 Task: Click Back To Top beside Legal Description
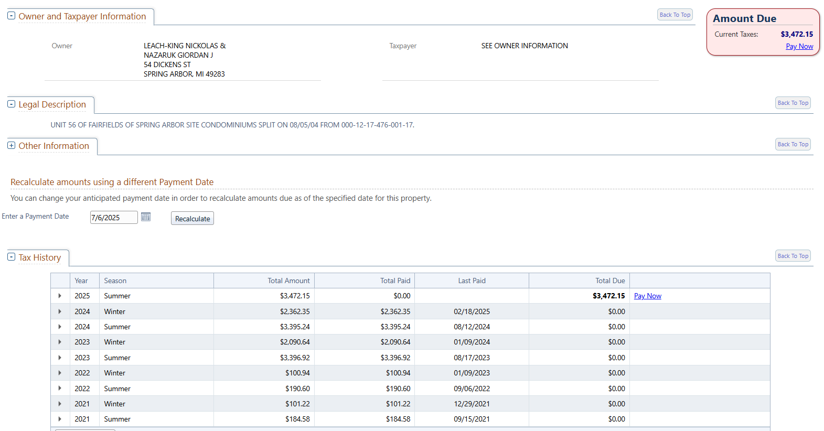(793, 103)
